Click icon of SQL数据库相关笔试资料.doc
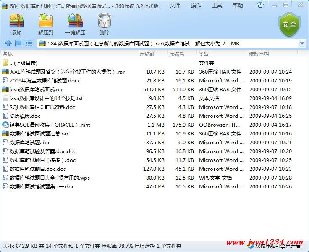 tap(5, 107)
